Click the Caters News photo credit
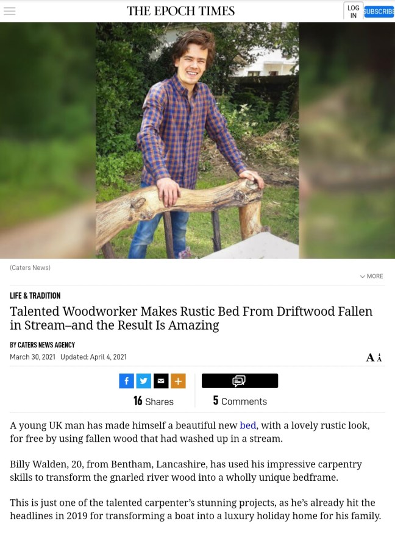Image resolution: width=395 pixels, height=535 pixels. (30, 268)
